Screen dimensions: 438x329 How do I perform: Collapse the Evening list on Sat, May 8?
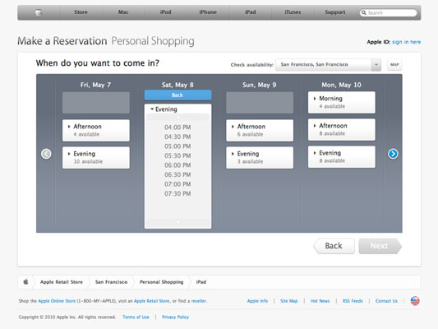(x=164, y=109)
